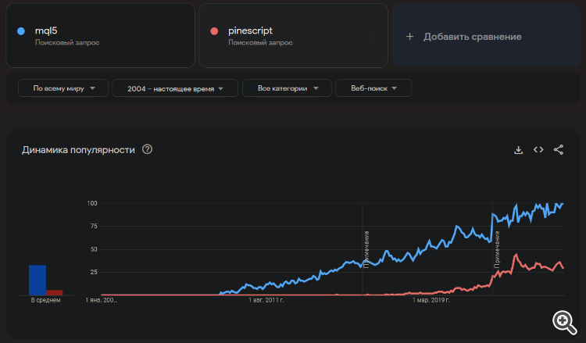586x343 pixels.
Task: Click the blue average bar for mql5
Action: tap(38, 280)
